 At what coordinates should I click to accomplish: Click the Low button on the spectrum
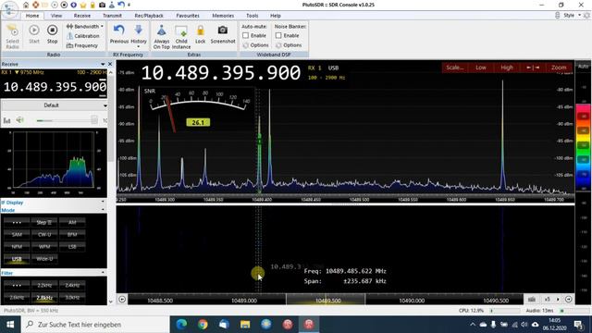[481, 68]
